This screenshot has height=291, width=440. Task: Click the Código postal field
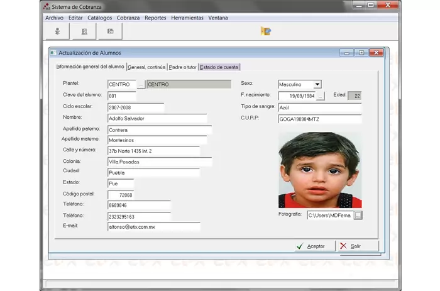[x=121, y=195]
